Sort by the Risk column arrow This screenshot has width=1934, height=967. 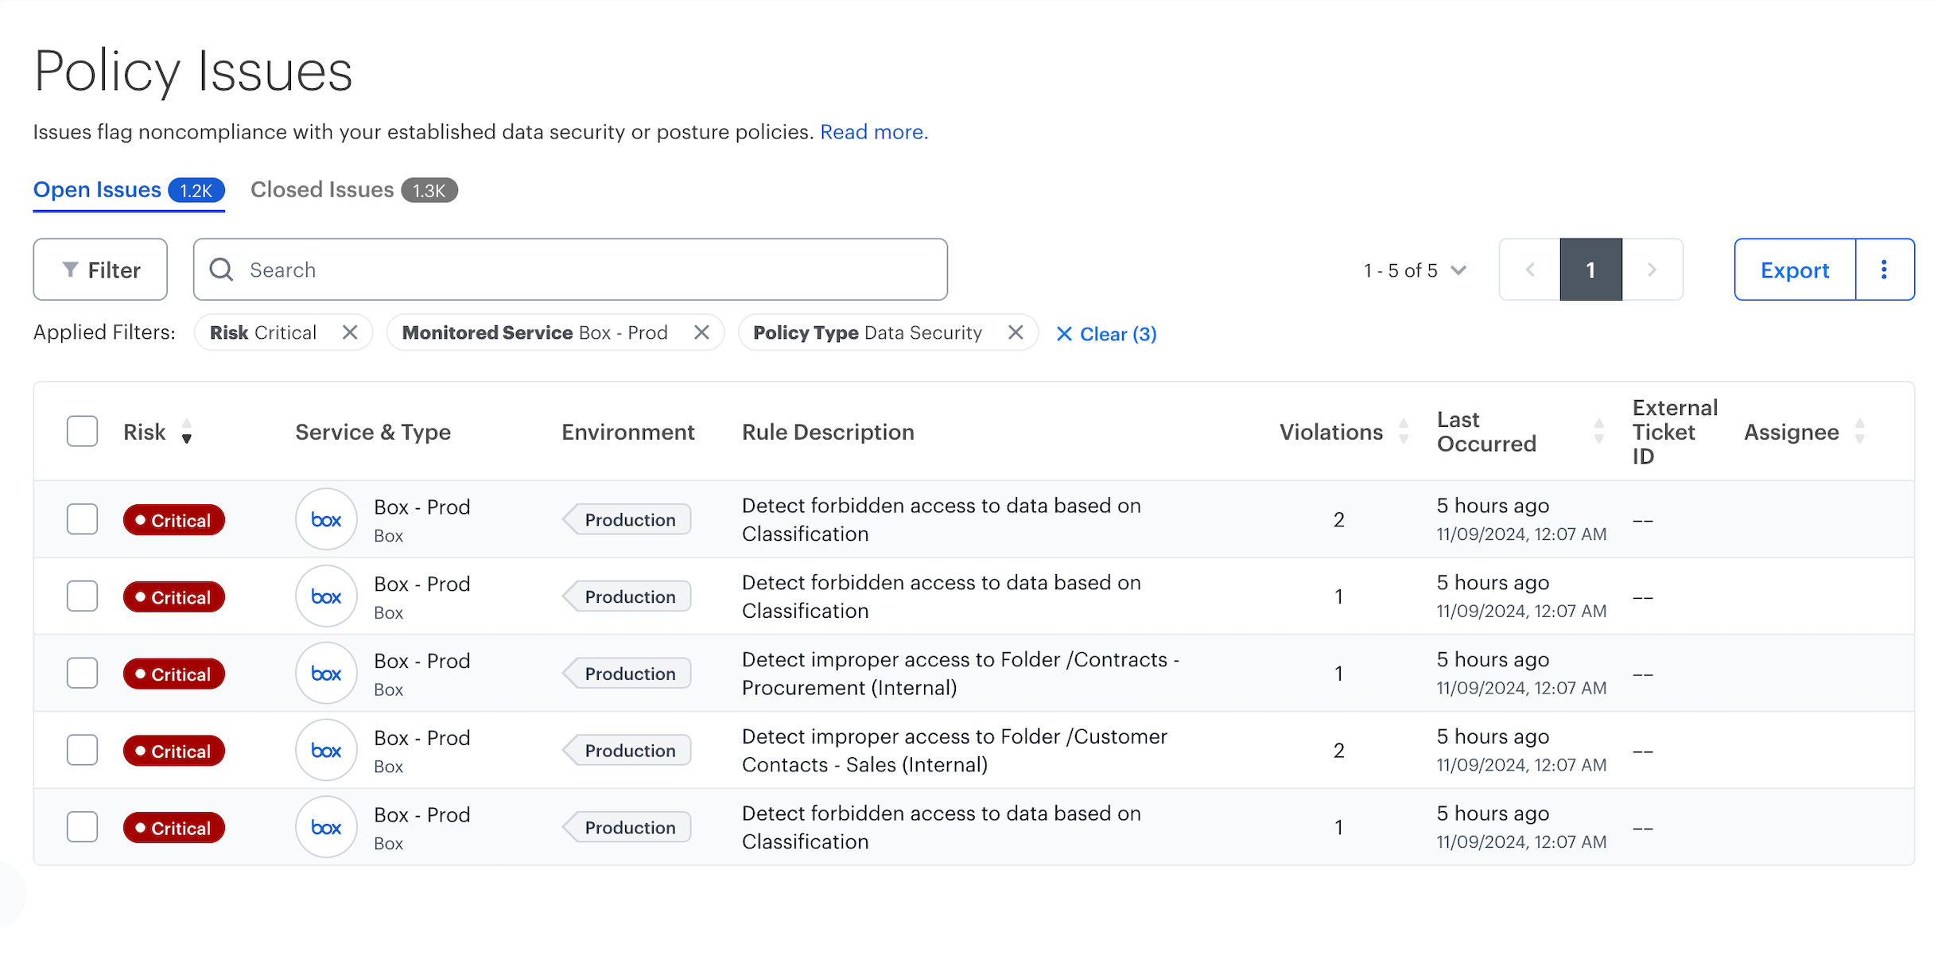tap(186, 432)
